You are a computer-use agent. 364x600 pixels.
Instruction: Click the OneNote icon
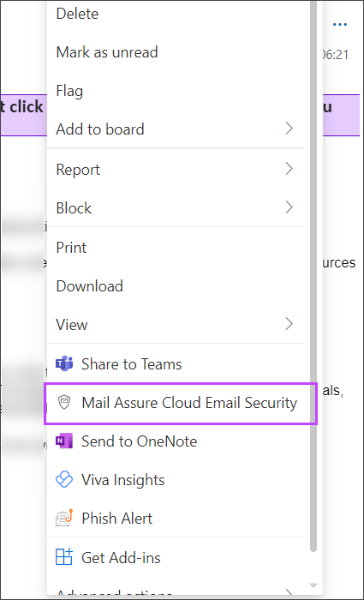coord(64,441)
